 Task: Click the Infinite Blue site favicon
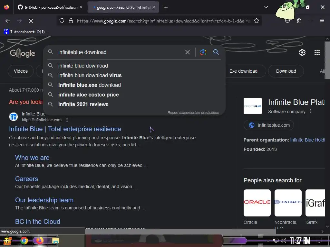point(14,117)
